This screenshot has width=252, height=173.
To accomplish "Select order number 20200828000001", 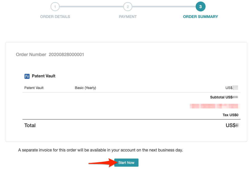I will pos(66,55).
